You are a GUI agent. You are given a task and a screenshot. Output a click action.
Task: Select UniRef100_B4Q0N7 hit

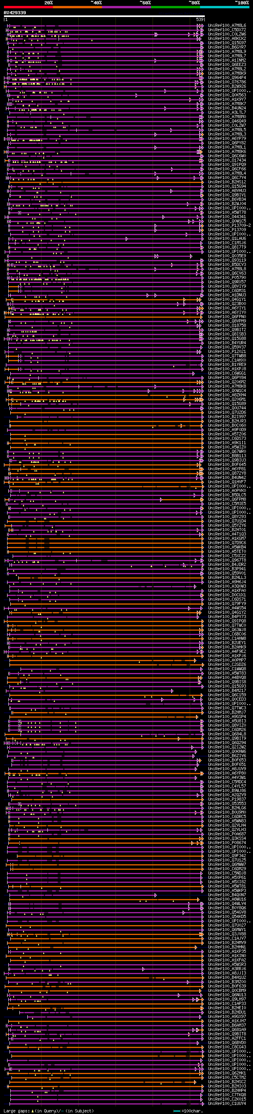[227, 894]
